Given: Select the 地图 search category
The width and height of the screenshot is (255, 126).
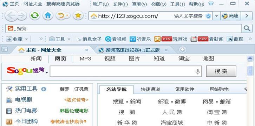Looking at the screenshot, I should pyautogui.click(x=208, y=59).
